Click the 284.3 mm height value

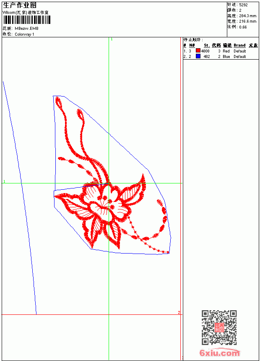[x=247, y=16]
